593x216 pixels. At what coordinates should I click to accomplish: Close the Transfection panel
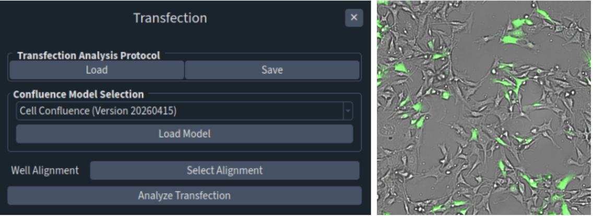353,18
